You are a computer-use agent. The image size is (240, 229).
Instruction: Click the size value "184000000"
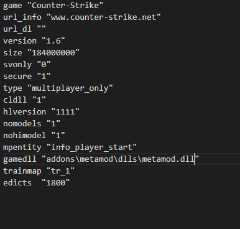coord(53,53)
